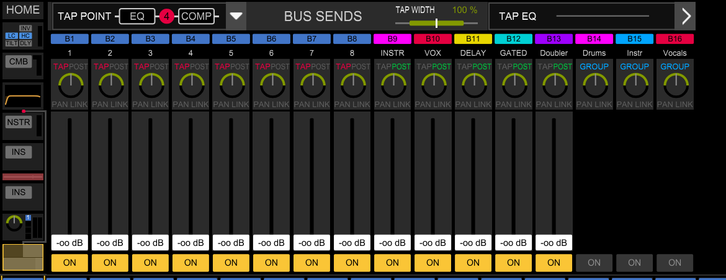Open the EQ curve thumbnail in sidebar
Screen dimensions: 726x280
tap(23, 97)
